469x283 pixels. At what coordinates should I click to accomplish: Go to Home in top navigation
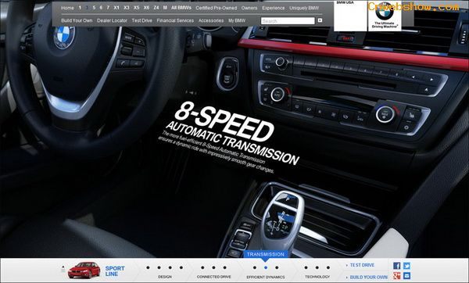67,8
